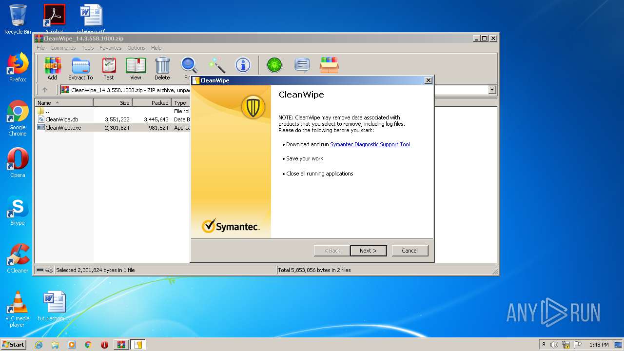Open Internet Explorer from the taskbar

click(39, 345)
